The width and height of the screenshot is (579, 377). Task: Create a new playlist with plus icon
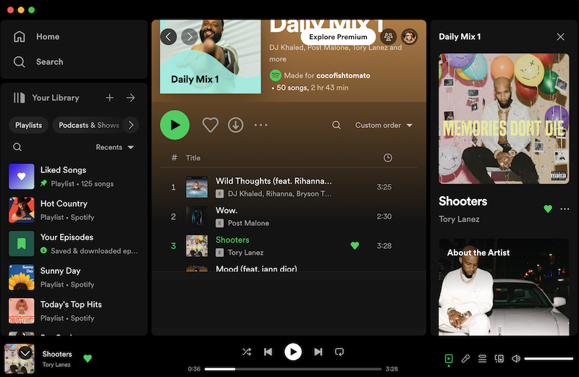(x=109, y=98)
